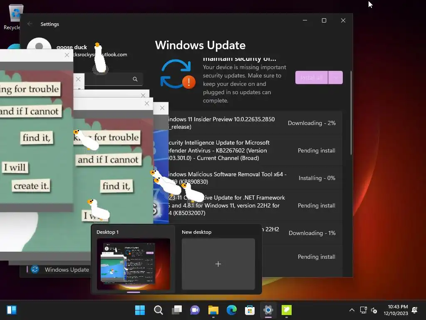Open taskbar Search

159,310
